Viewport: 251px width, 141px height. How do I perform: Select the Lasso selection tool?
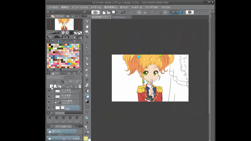click(87, 42)
